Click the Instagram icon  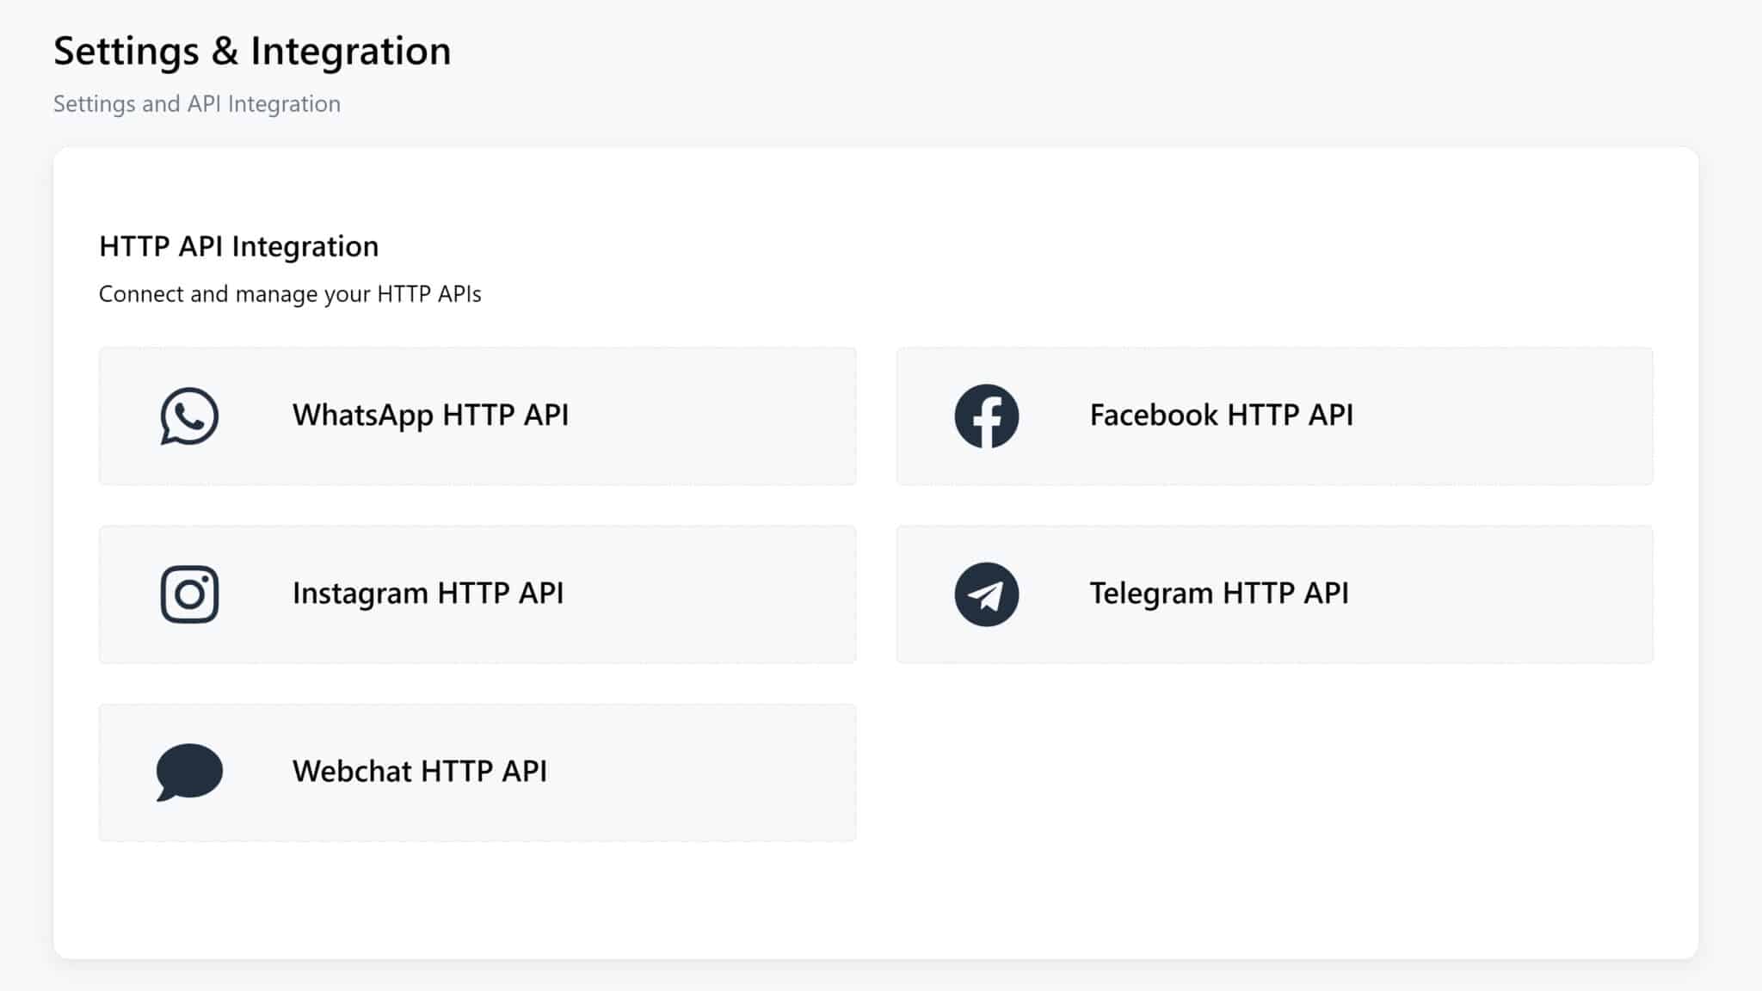click(188, 594)
